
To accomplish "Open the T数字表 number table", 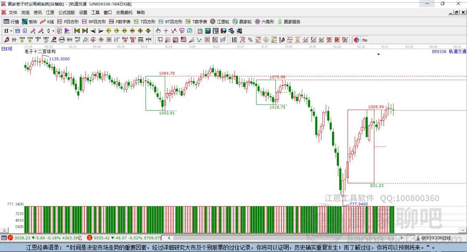I will pyautogui.click(x=196, y=22).
